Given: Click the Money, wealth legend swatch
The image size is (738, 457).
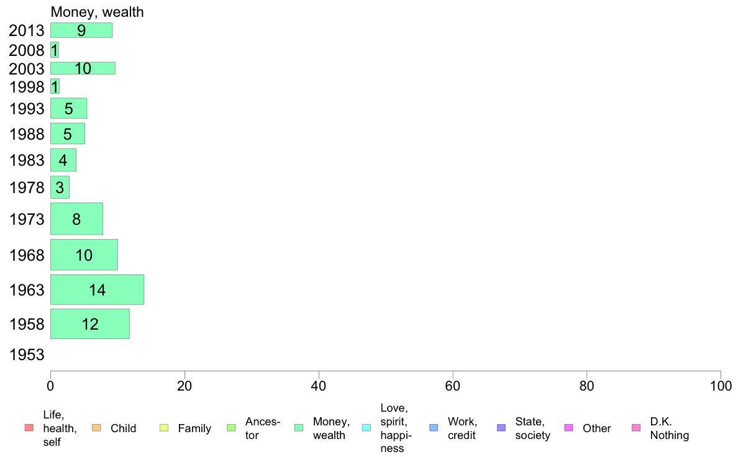Looking at the screenshot, I should 298,428.
